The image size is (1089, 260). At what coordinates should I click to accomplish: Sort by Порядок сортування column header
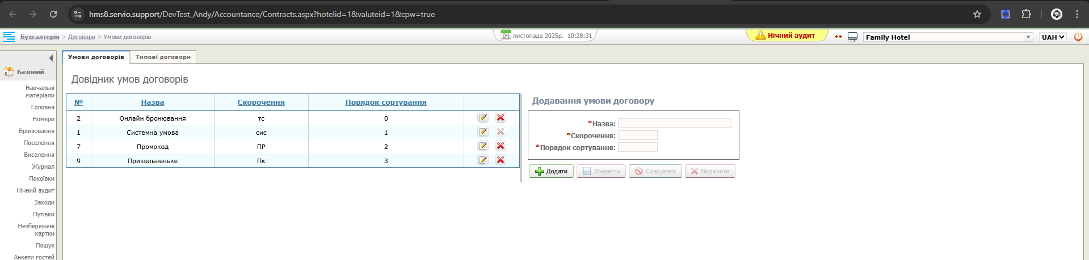click(x=386, y=103)
